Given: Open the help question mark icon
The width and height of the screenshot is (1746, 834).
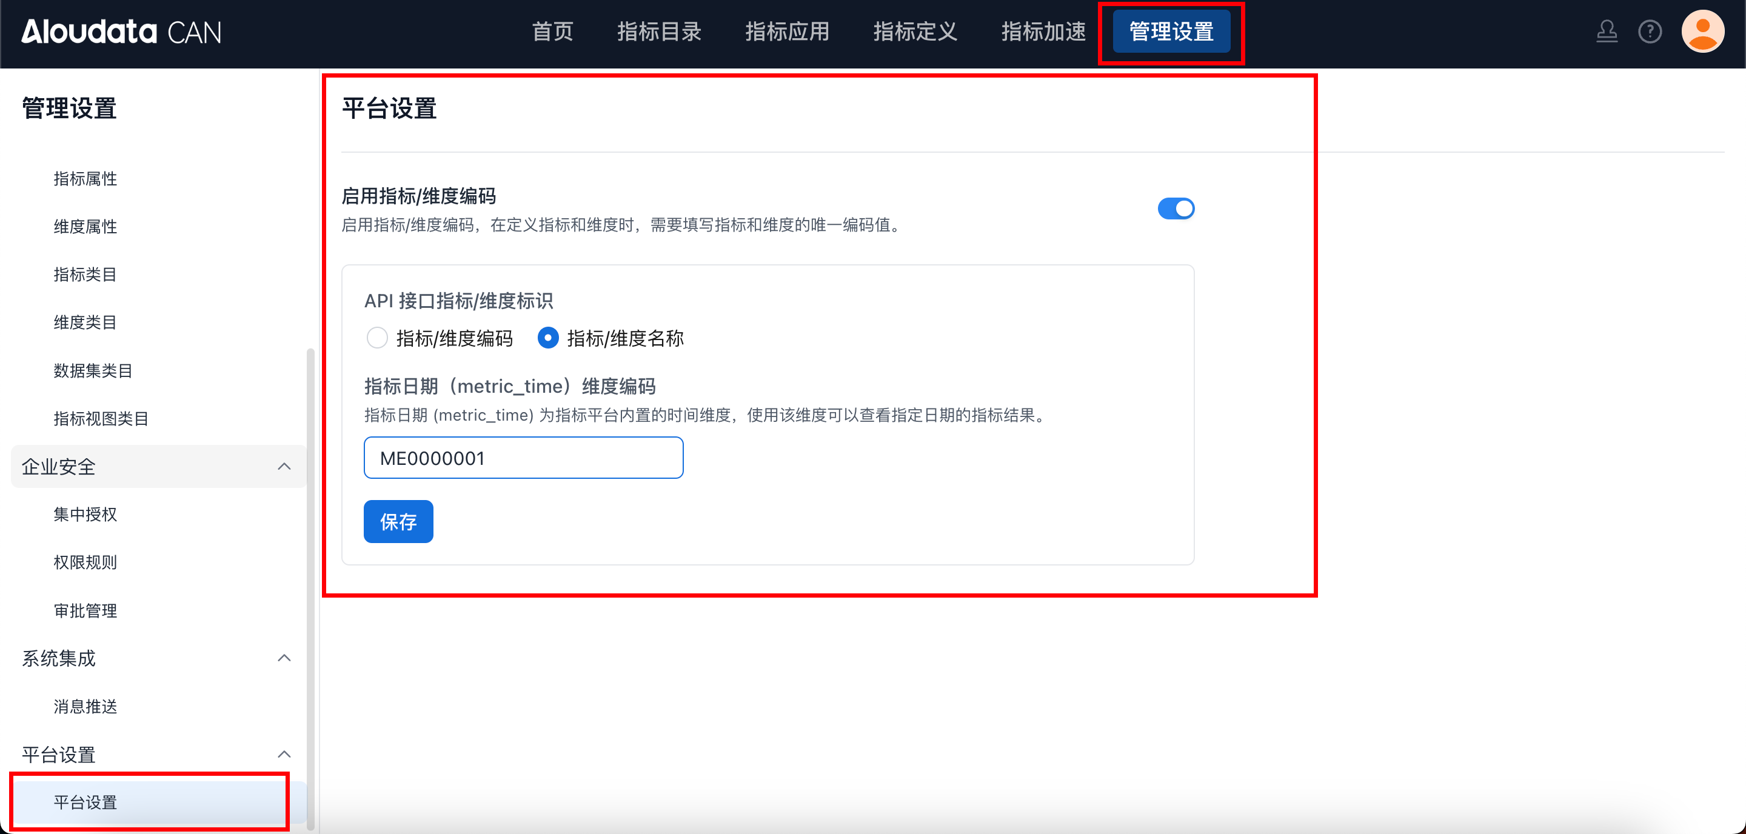Looking at the screenshot, I should click(1649, 31).
